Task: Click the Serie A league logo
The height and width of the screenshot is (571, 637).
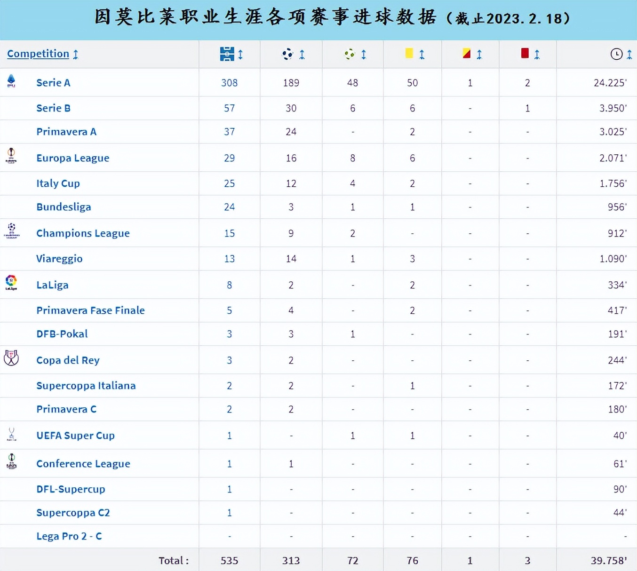Action: coord(11,81)
